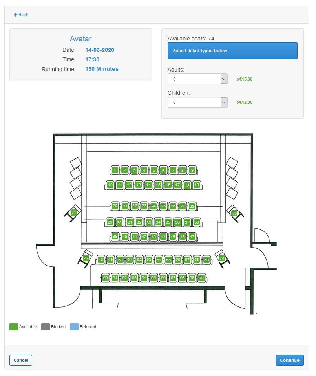Pick seat 19 on the seat map
Viewport: 316px width, 376px height.
197,185
